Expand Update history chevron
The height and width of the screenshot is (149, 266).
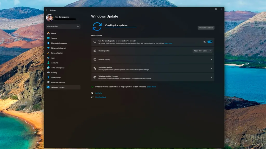point(211,60)
